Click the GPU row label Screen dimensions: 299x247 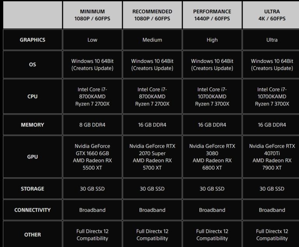point(32,157)
